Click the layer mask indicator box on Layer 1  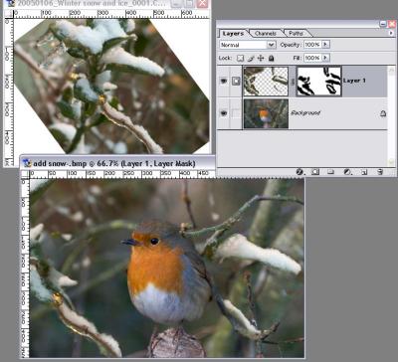(x=236, y=81)
